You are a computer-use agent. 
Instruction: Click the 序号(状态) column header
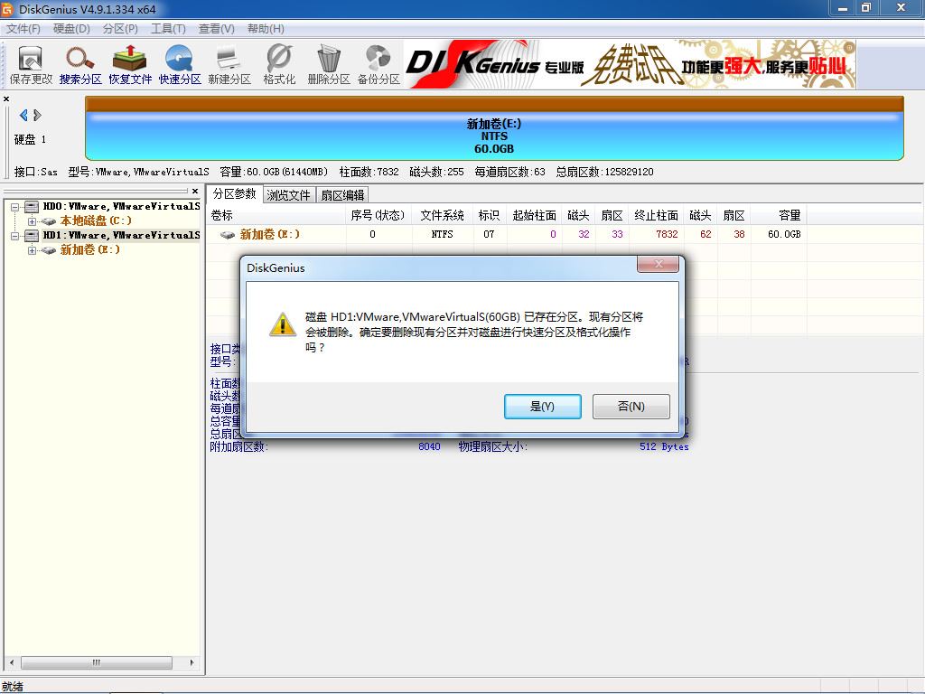(x=378, y=215)
